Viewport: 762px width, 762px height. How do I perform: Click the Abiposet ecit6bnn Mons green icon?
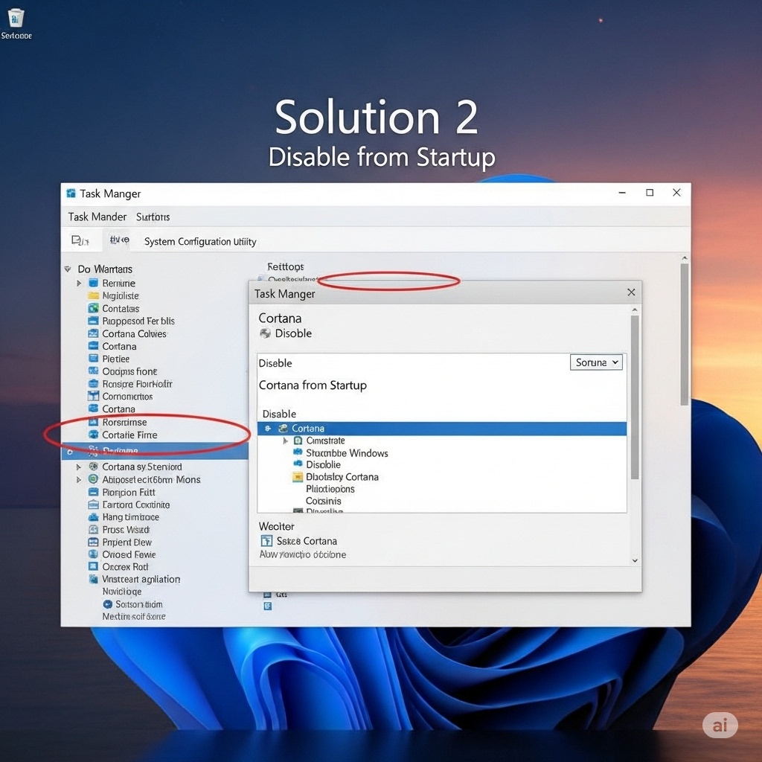click(x=93, y=479)
